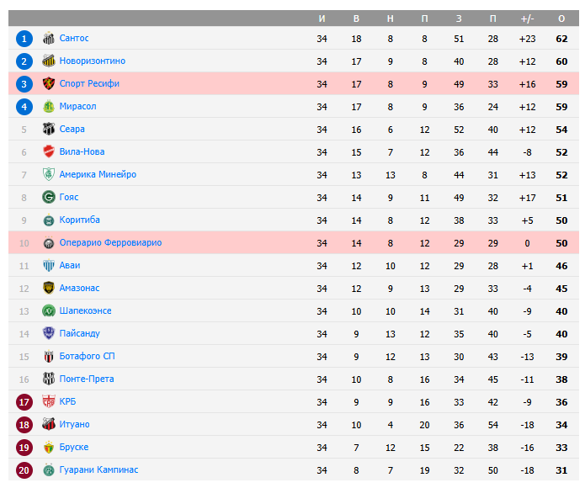Click the '+/-' goal difference header
The image size is (585, 488).
[x=528, y=19]
